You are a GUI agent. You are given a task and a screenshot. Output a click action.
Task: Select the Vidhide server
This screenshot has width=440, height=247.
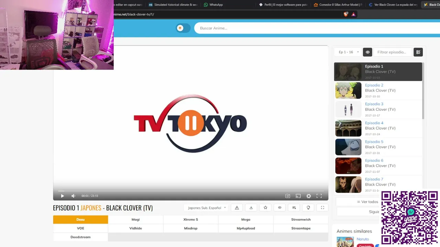(x=135, y=228)
